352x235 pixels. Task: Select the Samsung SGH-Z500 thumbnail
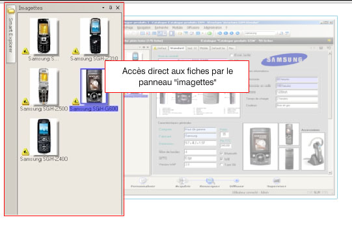pos(44,86)
